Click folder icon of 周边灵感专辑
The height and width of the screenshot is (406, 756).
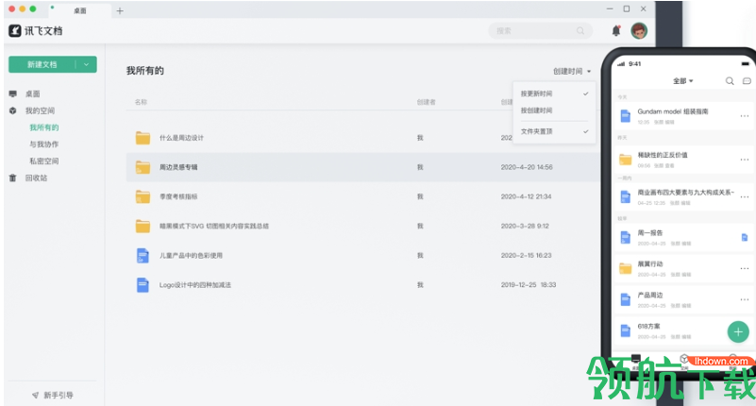click(143, 167)
